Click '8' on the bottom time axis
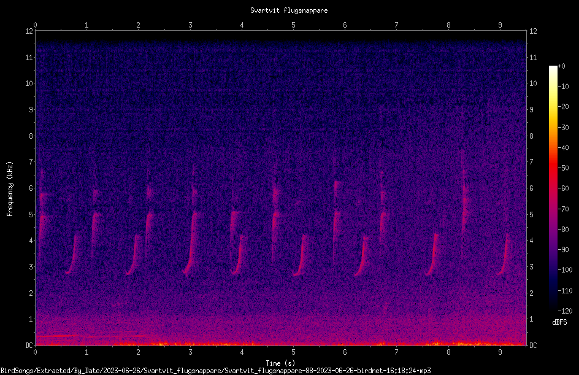Viewport: 579px width, 375px height. [x=448, y=352]
